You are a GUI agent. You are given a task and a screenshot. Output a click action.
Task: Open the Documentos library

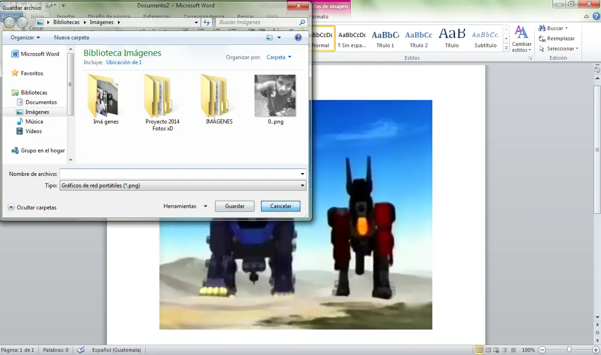point(37,102)
